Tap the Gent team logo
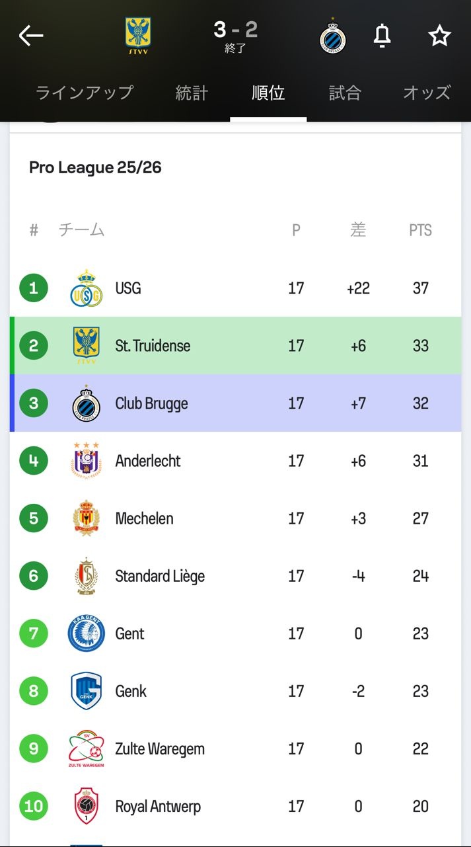This screenshot has width=471, height=847. tap(87, 633)
